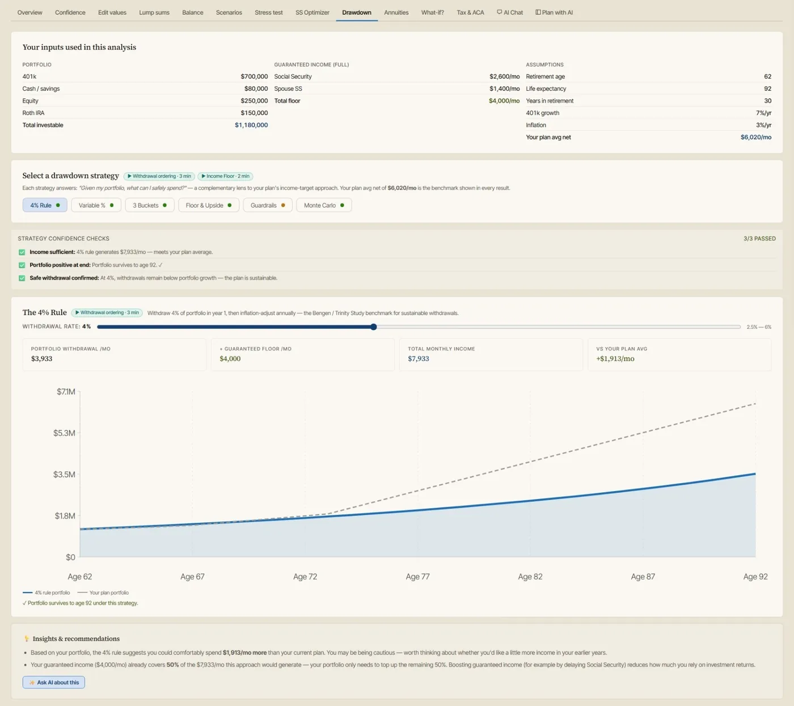Screen dimensions: 794x706
Task: Click the Spouse SS $1,400/mo value
Action: coord(504,89)
